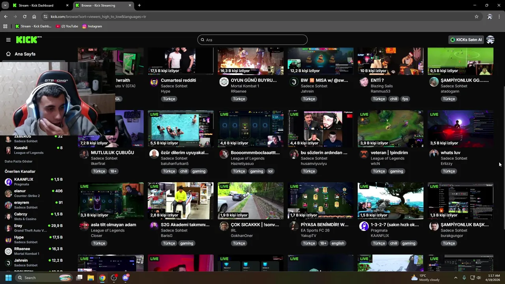Screen dimensions: 505x284
Task: Click KAANFLIX's avatar on the 1-3-2-7 card
Action: [364, 226]
